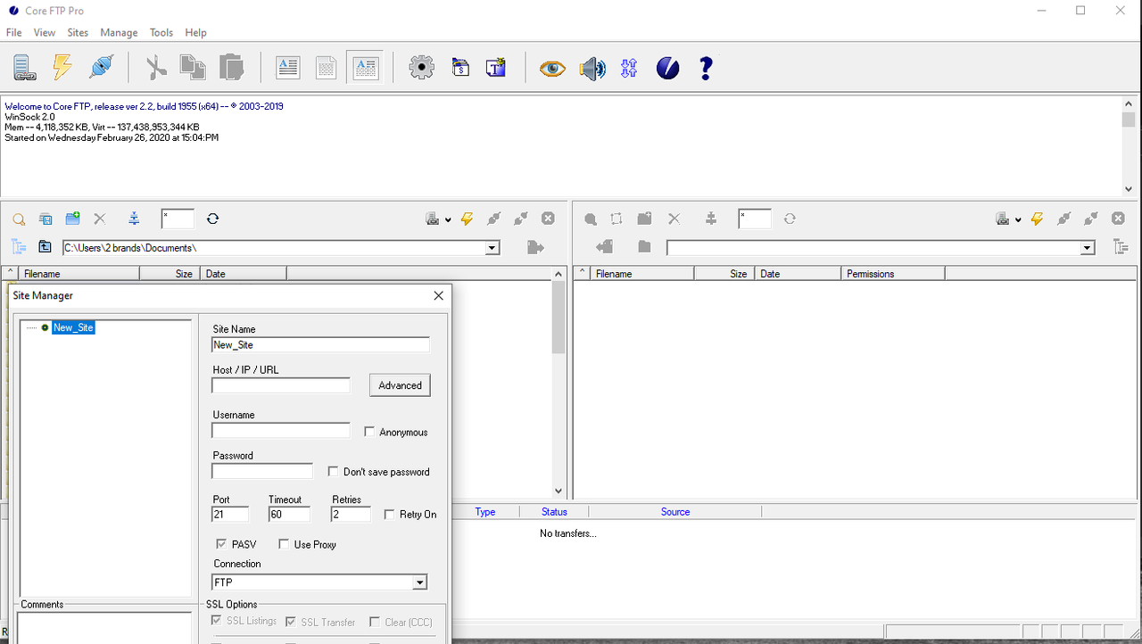Open the remote path dropdown
The image size is (1142, 644).
(x=1087, y=248)
